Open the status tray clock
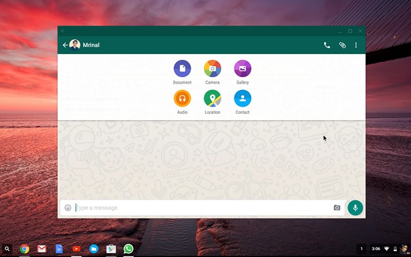Viewport: 411px width, 257px height. click(376, 249)
